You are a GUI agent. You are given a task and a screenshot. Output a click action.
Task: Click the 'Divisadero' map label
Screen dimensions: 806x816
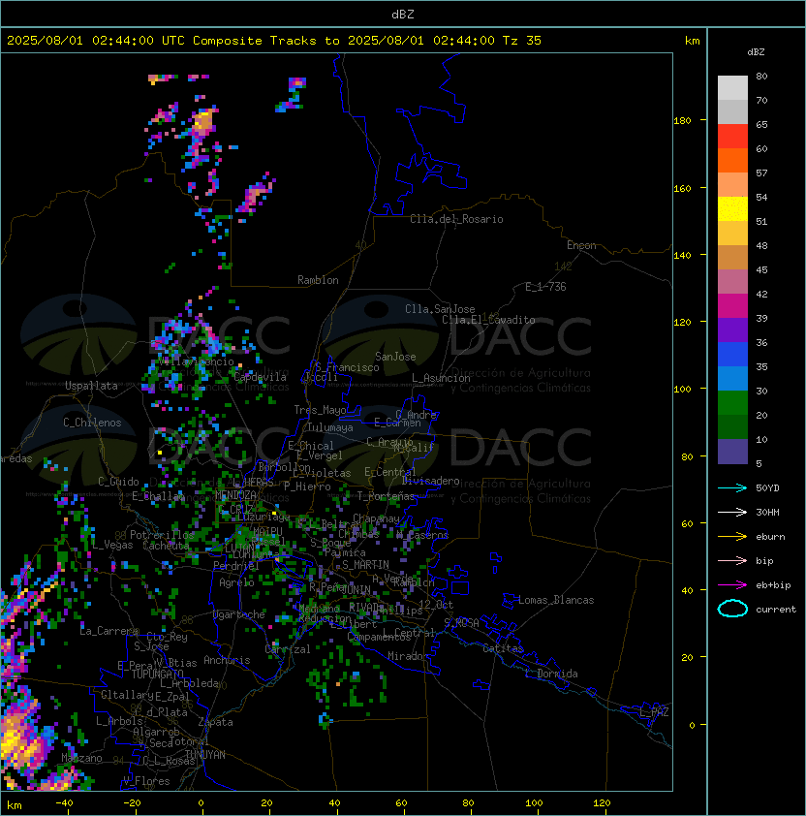pyautogui.click(x=430, y=481)
